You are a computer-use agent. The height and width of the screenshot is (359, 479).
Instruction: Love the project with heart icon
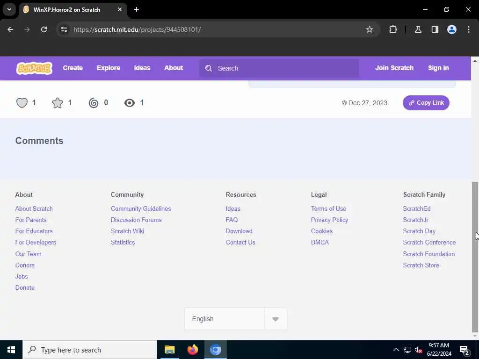22,103
